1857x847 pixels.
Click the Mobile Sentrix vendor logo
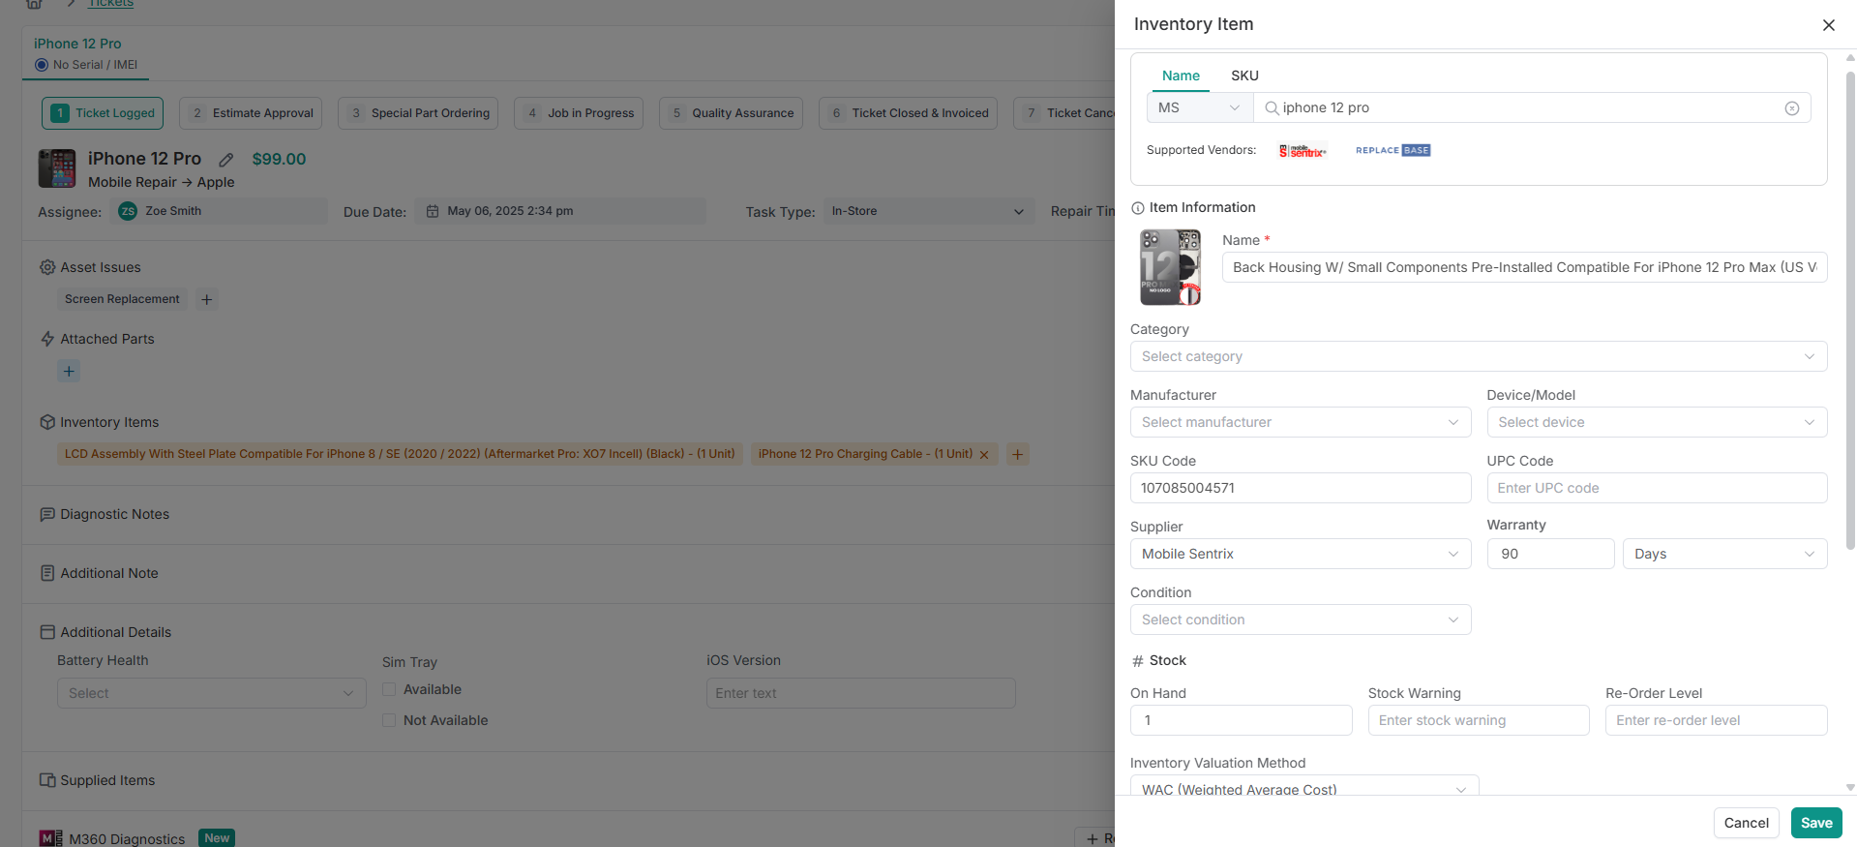1303,151
